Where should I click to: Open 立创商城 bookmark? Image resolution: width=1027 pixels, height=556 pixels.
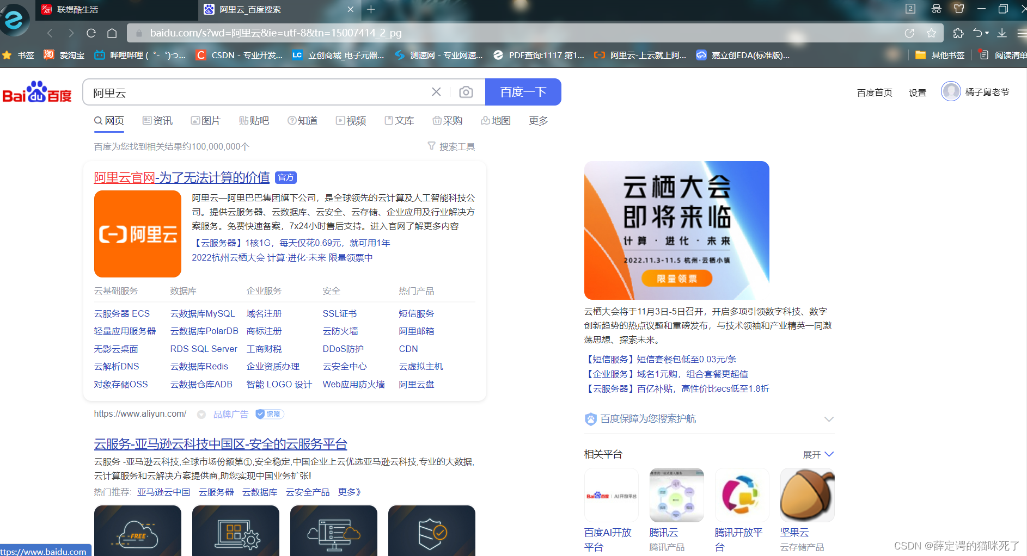[338, 55]
